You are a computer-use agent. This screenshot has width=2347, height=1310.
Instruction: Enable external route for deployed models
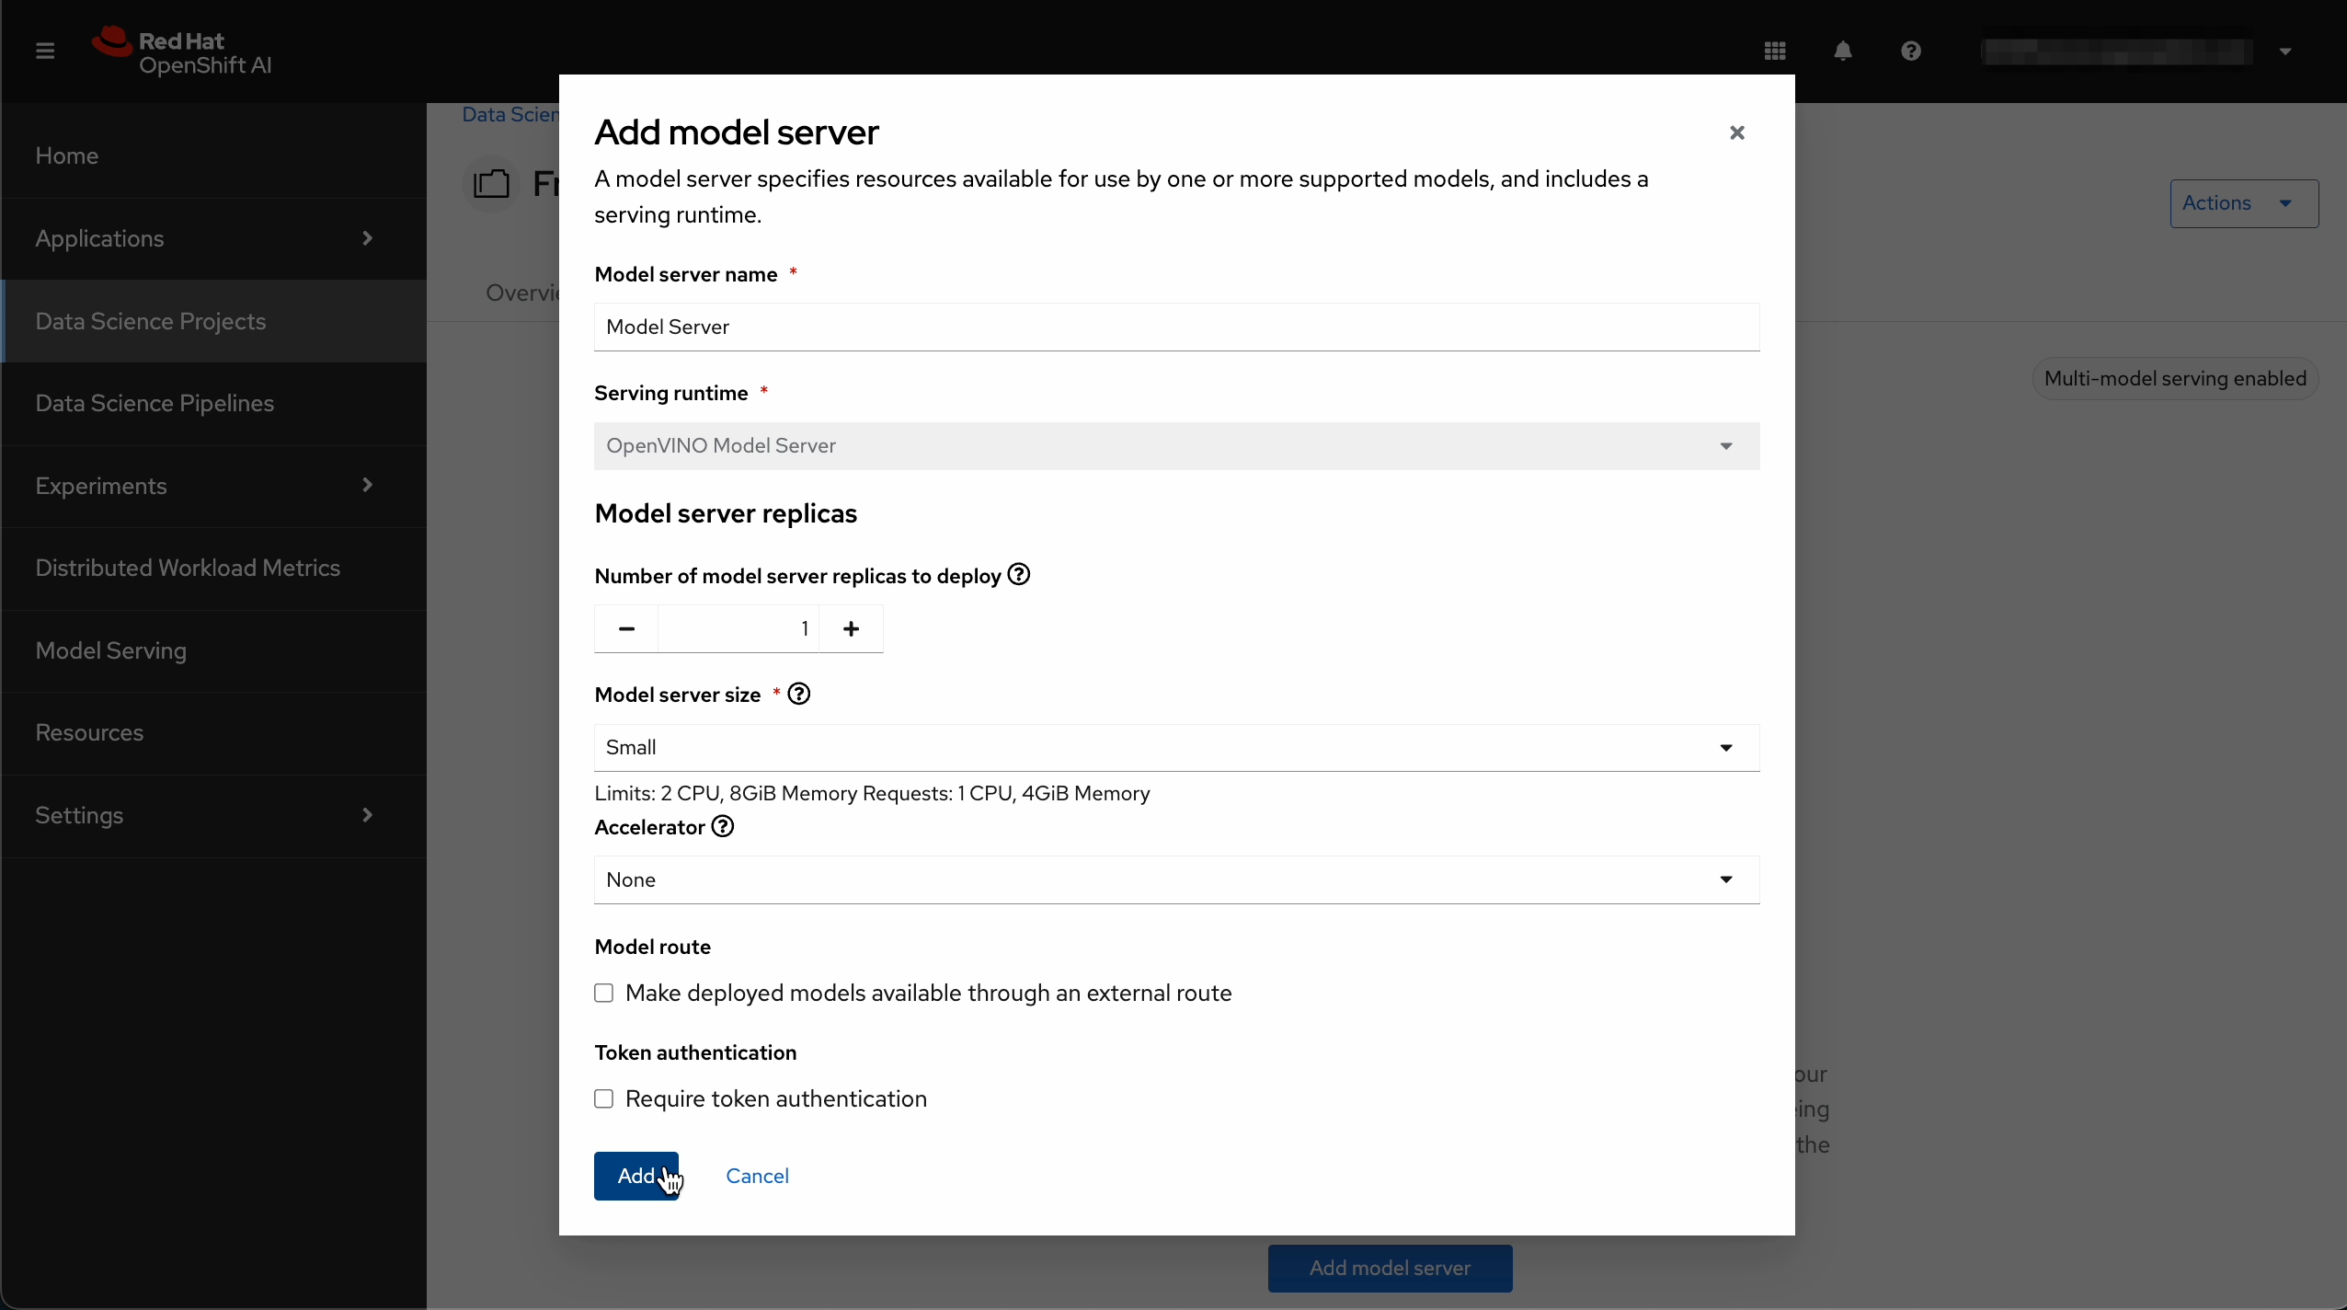pyautogui.click(x=604, y=994)
